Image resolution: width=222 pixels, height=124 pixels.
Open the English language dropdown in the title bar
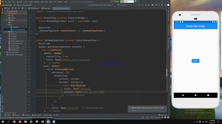tap(129, 1)
